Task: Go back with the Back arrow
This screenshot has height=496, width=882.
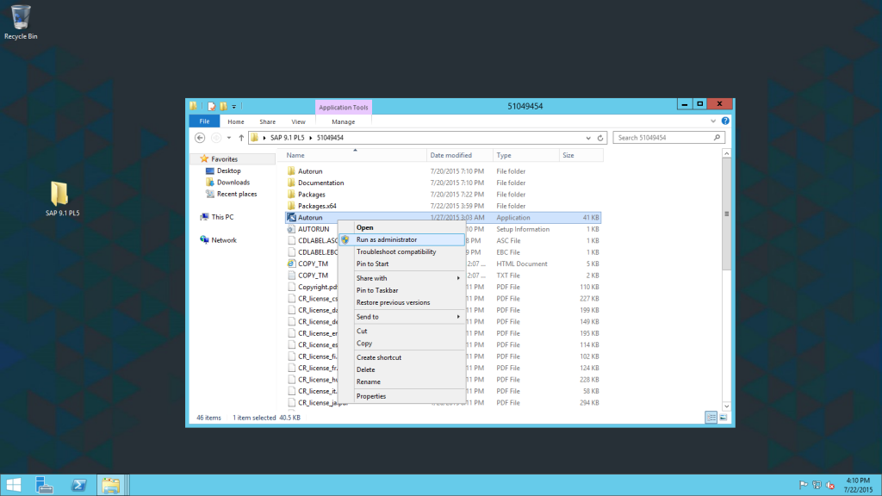Action: click(x=200, y=138)
